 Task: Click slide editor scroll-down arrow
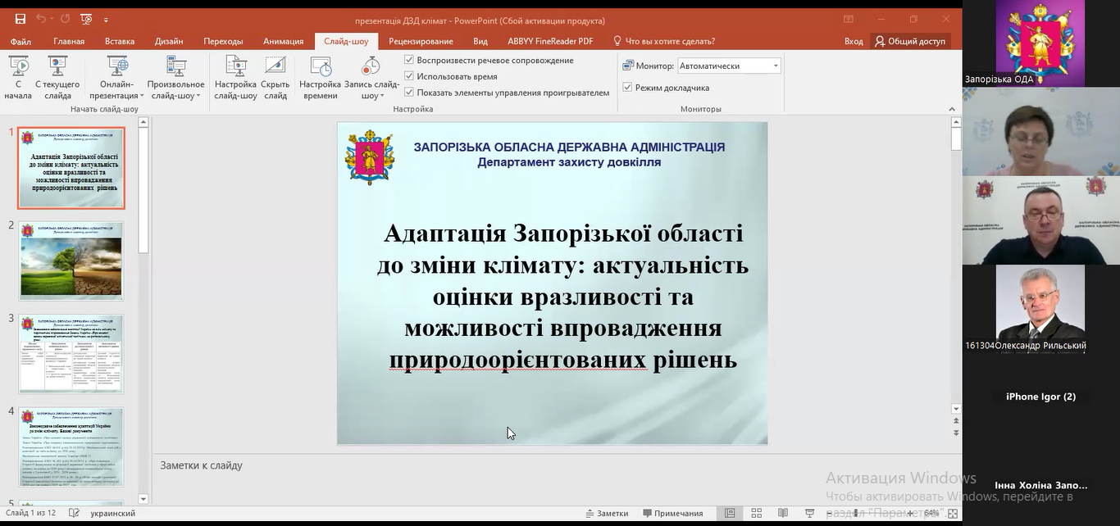tap(956, 409)
